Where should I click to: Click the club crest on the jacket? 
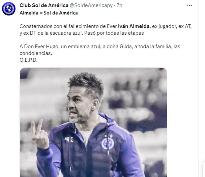click(108, 143)
